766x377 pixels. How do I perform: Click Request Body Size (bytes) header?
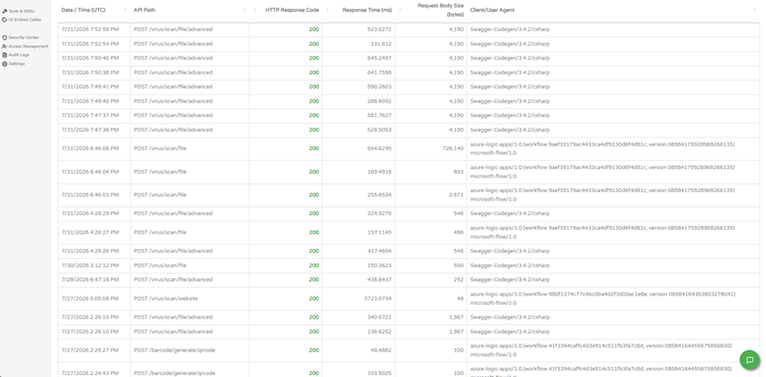(440, 10)
